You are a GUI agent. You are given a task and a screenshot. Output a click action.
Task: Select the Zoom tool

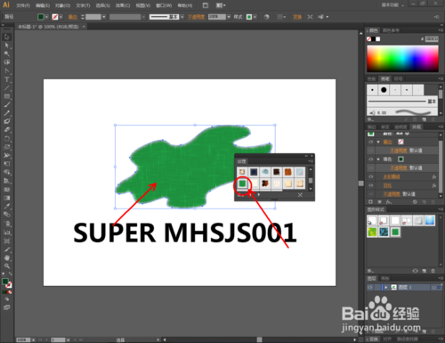[x=7, y=266]
